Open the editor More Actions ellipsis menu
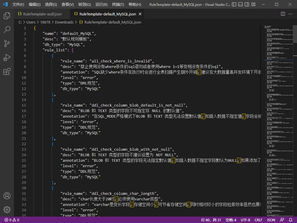 click(290, 14)
